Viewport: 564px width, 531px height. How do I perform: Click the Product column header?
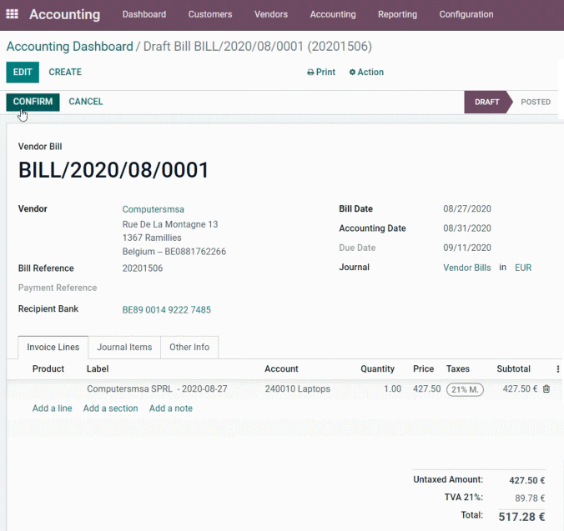(48, 369)
